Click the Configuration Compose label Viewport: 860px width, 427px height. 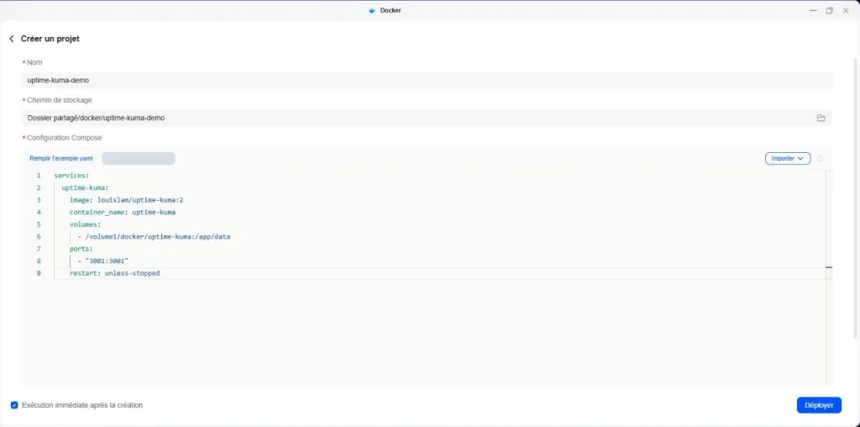(64, 138)
